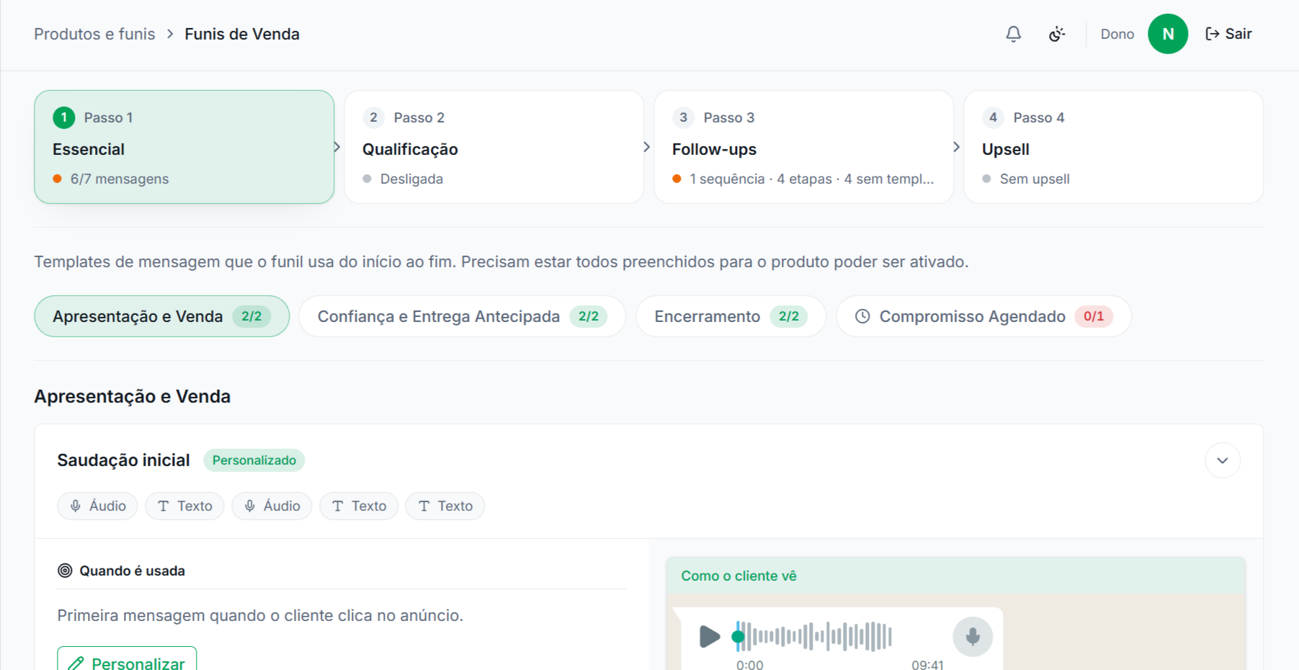Click the Dono role label

[x=1117, y=34]
